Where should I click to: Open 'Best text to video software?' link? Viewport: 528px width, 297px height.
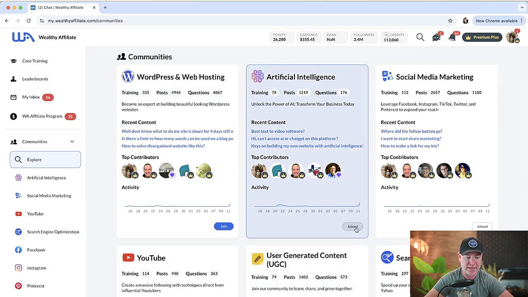click(x=278, y=131)
